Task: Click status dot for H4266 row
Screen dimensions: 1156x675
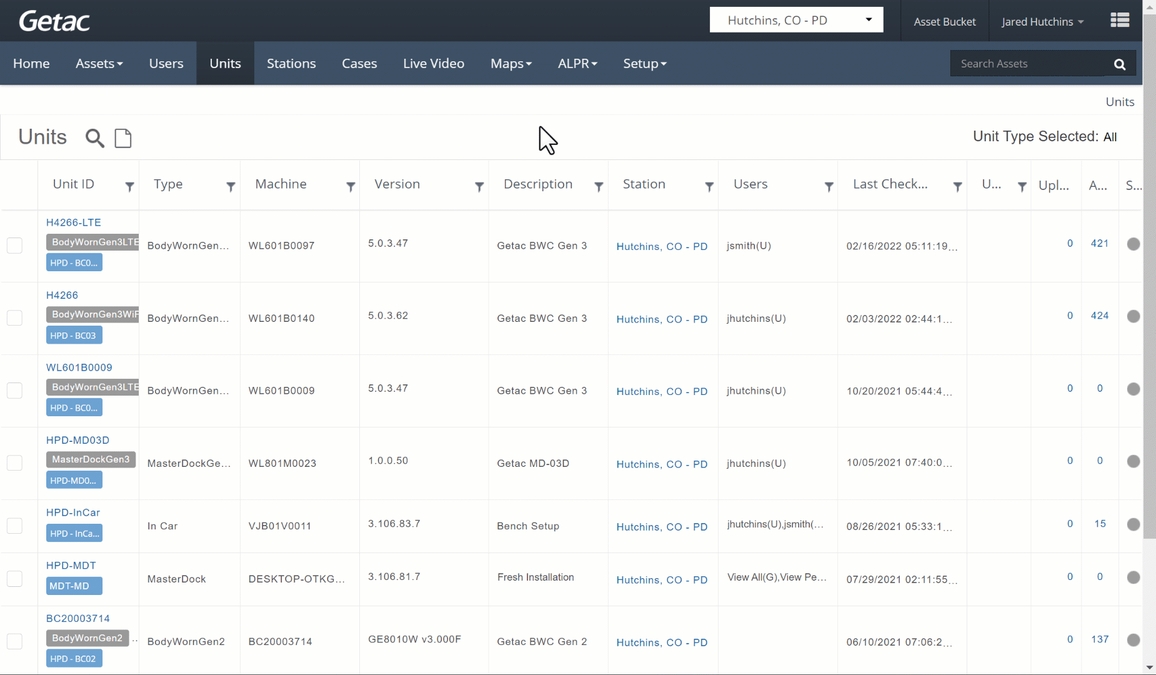Action: pyautogui.click(x=1133, y=316)
